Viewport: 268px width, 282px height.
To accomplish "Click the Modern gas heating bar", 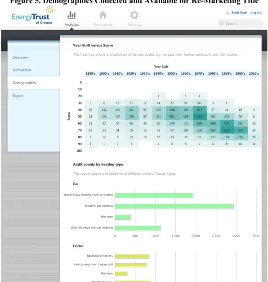I will click(x=174, y=206).
